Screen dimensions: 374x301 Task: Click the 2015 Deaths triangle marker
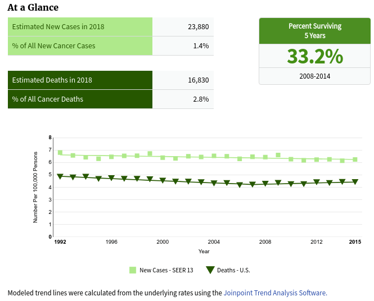coord(355,182)
